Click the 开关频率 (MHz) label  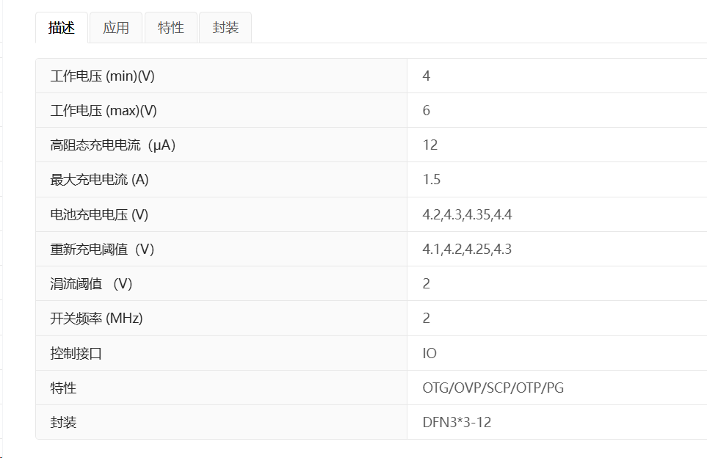coord(96,319)
